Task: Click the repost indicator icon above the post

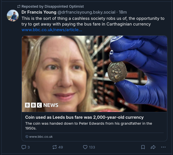Action: (x=19, y=7)
